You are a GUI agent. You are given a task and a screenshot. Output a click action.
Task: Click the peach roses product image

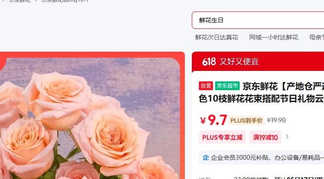click(90, 119)
